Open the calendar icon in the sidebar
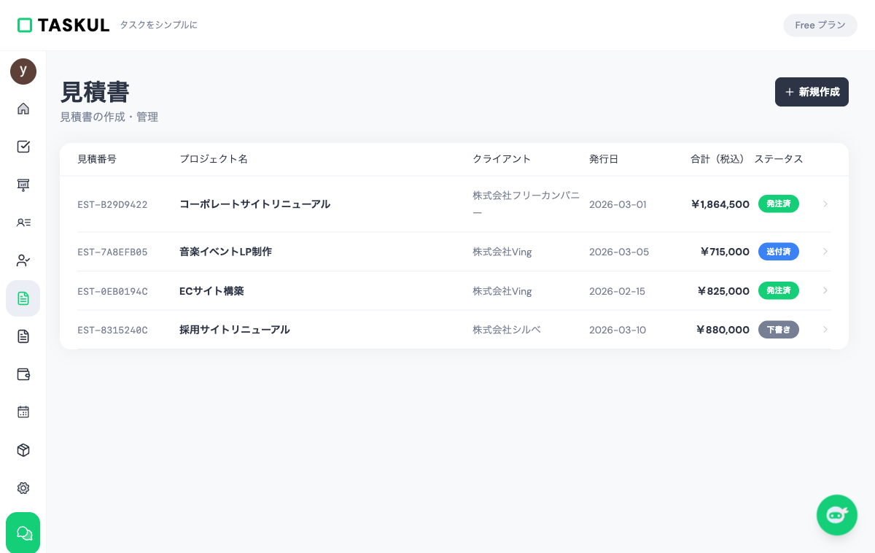The width and height of the screenshot is (875, 553). [23, 412]
